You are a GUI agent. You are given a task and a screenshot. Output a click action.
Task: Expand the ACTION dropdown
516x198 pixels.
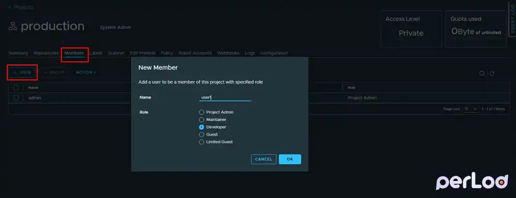tap(86, 72)
